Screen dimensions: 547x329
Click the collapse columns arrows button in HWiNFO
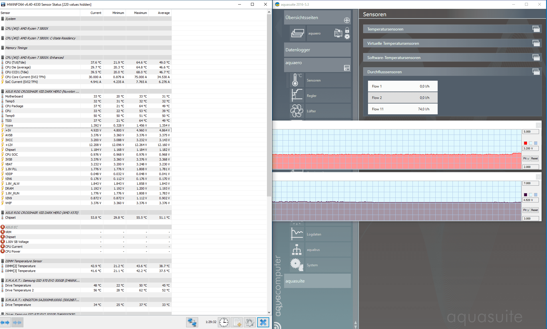pos(17,322)
